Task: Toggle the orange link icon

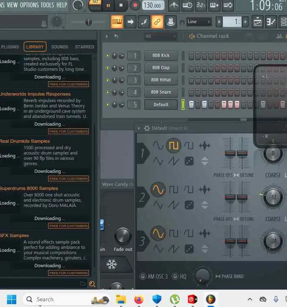Action: point(157,22)
